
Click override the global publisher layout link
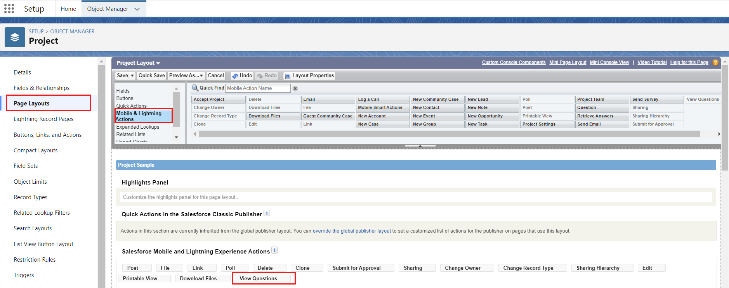point(352,231)
